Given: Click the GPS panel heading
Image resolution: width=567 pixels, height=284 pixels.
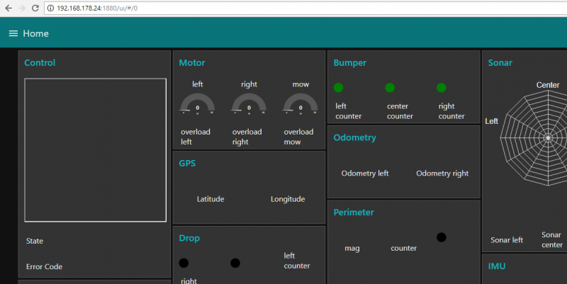Looking at the screenshot, I should click(x=187, y=163).
